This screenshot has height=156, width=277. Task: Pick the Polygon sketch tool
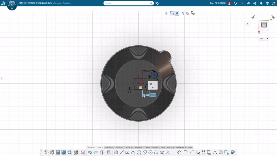[x=150, y=152]
